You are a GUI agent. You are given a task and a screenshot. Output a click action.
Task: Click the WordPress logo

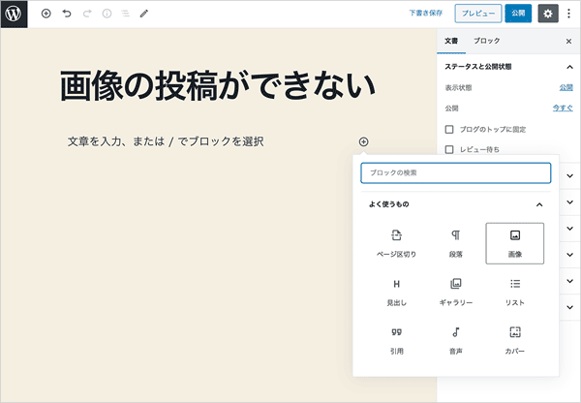[14, 14]
